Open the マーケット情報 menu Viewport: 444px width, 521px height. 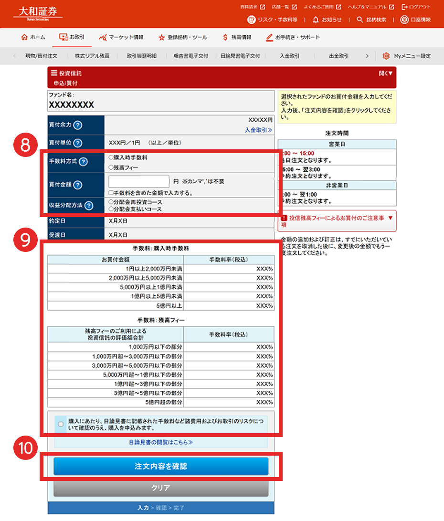(120, 37)
